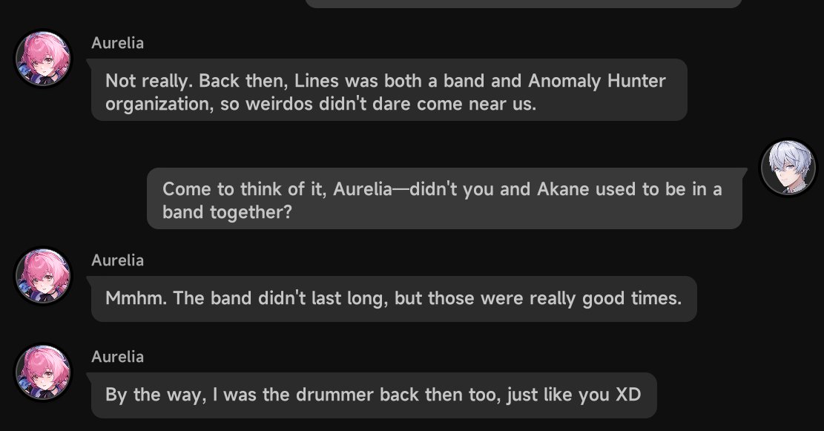Viewport: 824px width, 431px height.
Task: Click the "Aurelia" mention inside the player's message
Action: (x=363, y=189)
